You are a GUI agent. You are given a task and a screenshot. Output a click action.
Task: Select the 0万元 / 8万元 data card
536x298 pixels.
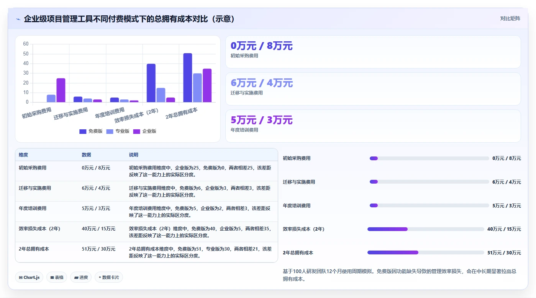373,52
